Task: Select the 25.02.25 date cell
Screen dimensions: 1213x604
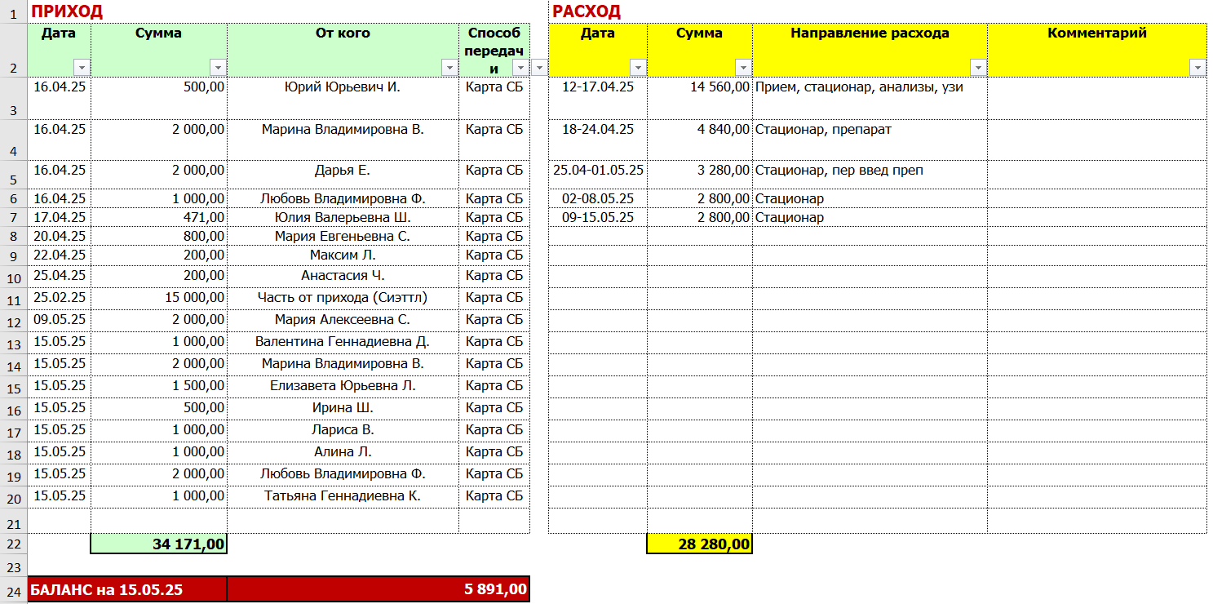Action: point(60,298)
